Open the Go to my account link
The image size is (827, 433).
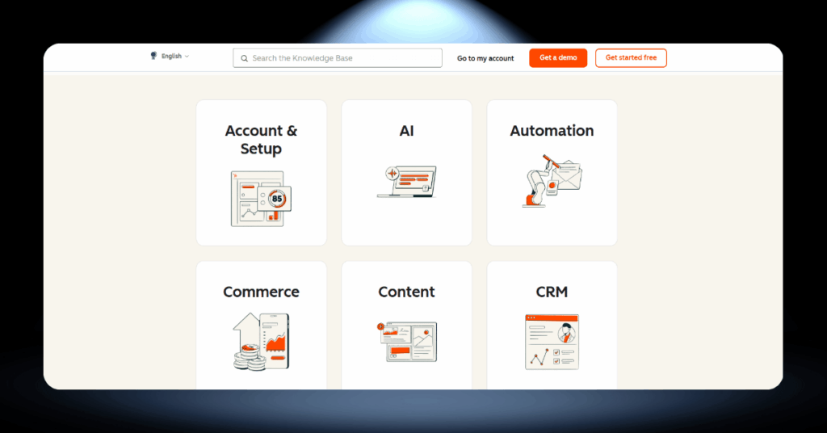(485, 58)
